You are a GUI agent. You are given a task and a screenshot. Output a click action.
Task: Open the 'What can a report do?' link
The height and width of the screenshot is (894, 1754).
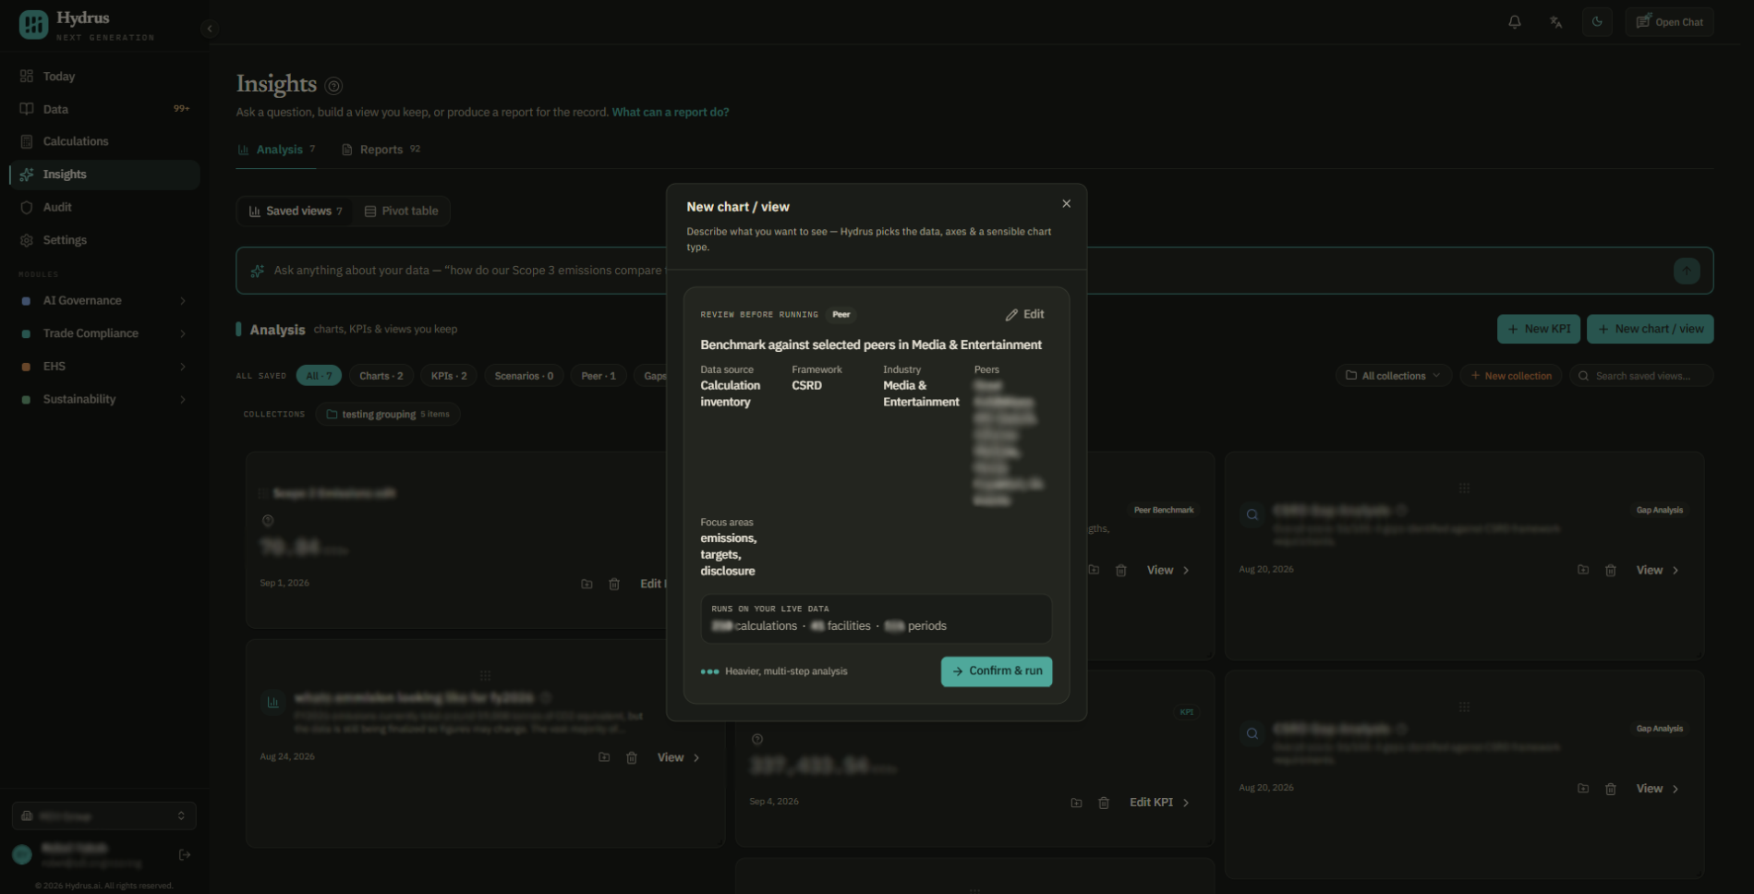(671, 113)
